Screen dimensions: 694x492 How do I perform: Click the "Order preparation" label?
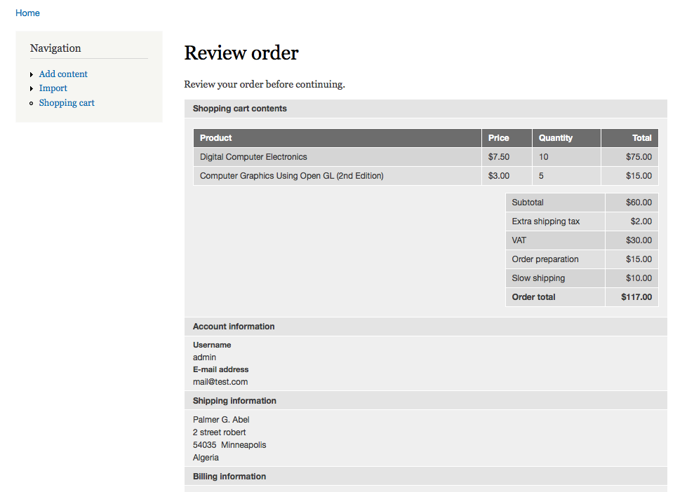point(545,259)
